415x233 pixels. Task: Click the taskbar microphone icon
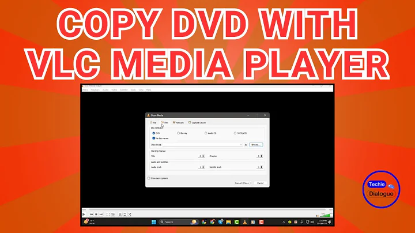coord(301,222)
